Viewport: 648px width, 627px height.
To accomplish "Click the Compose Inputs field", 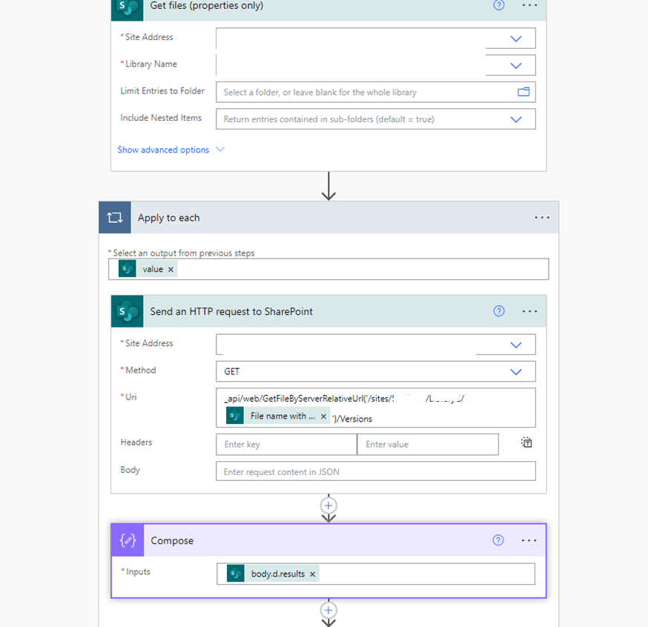I will [x=376, y=574].
